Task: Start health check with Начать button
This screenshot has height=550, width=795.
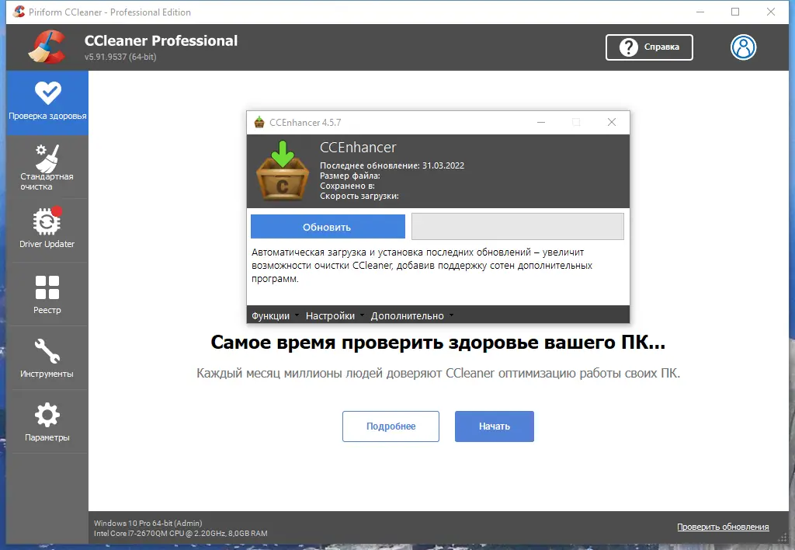Action: click(x=495, y=426)
